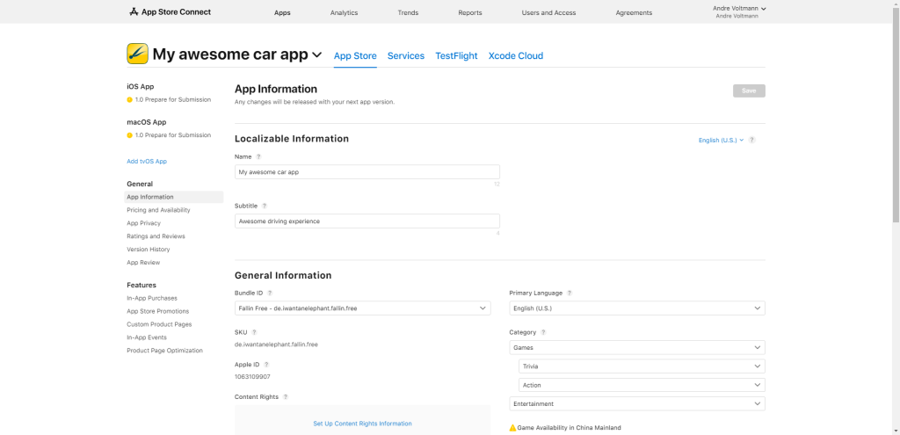Go to Trends in top navigation
The image size is (900, 435).
pyautogui.click(x=408, y=12)
